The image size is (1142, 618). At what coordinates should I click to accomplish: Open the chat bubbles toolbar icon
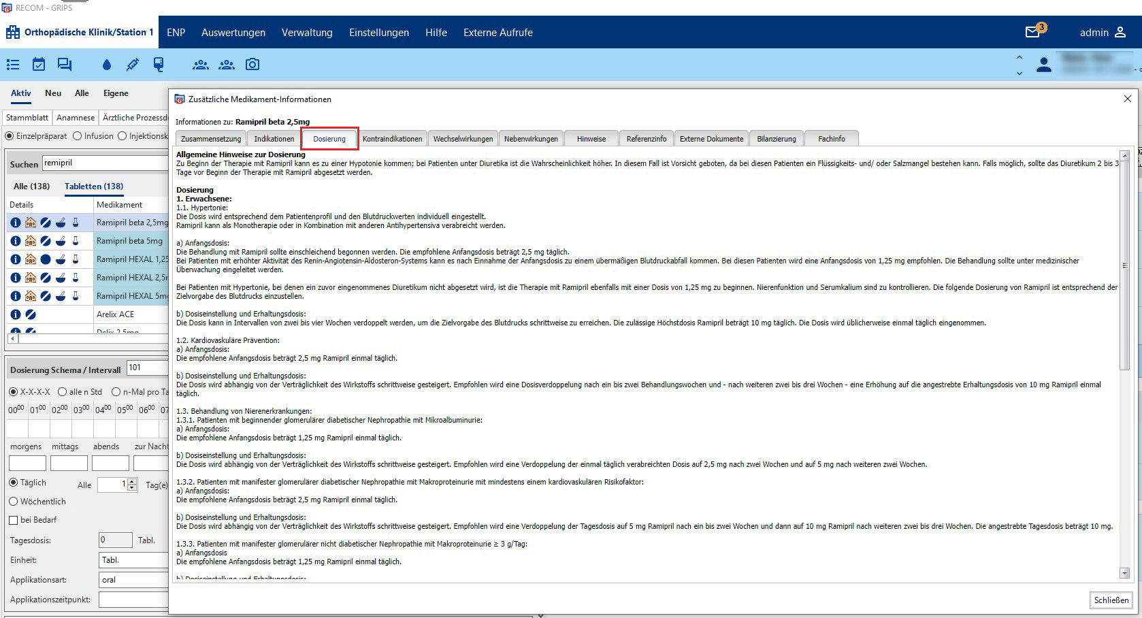(x=65, y=65)
